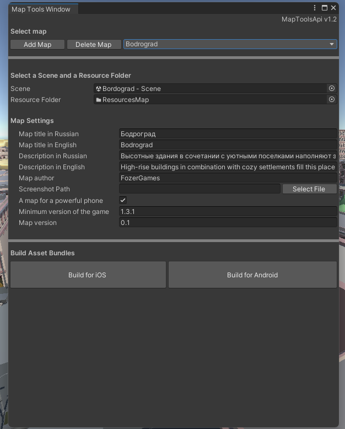Maximize the Map Tools Window
The image size is (345, 429).
(325, 8)
